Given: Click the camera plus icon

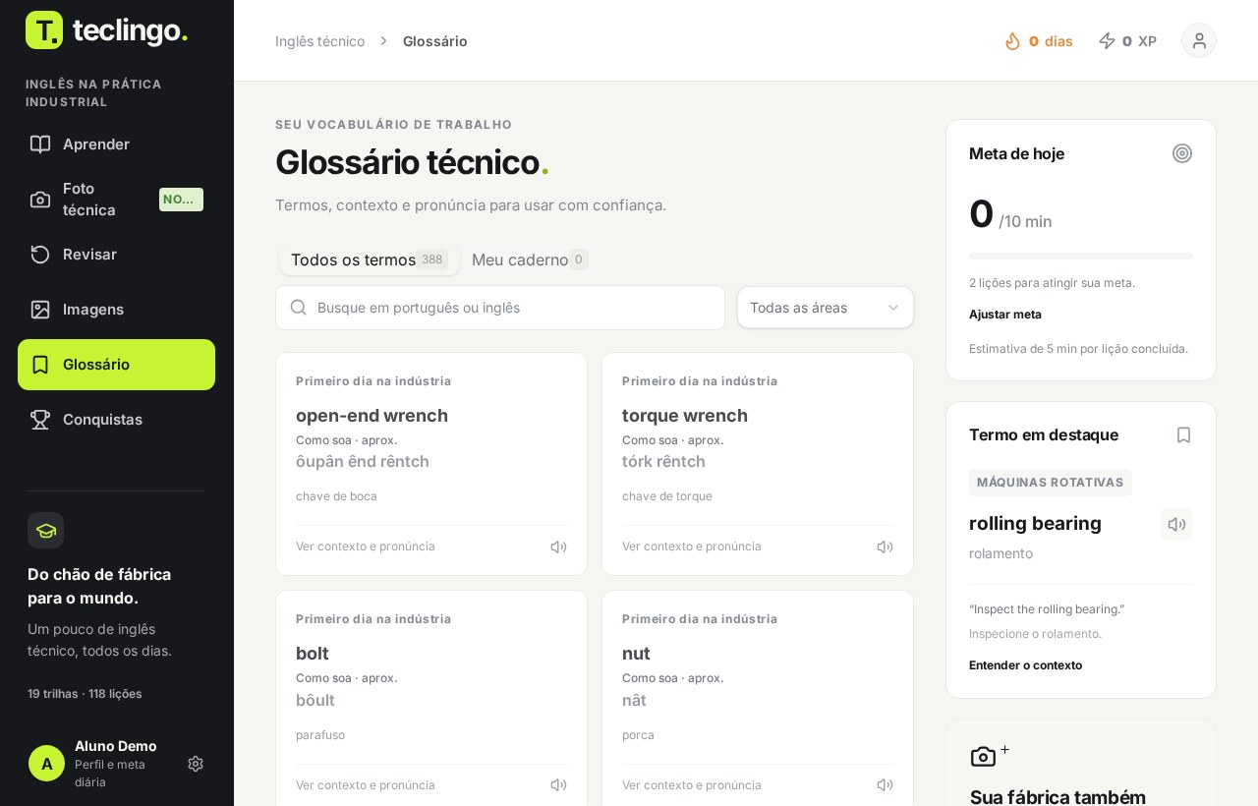Looking at the screenshot, I should 990,755.
